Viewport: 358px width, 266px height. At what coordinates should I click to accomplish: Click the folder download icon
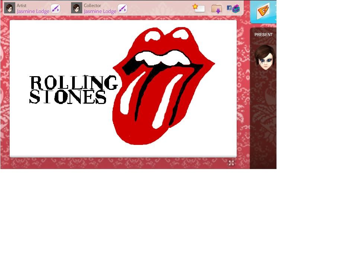click(x=217, y=9)
